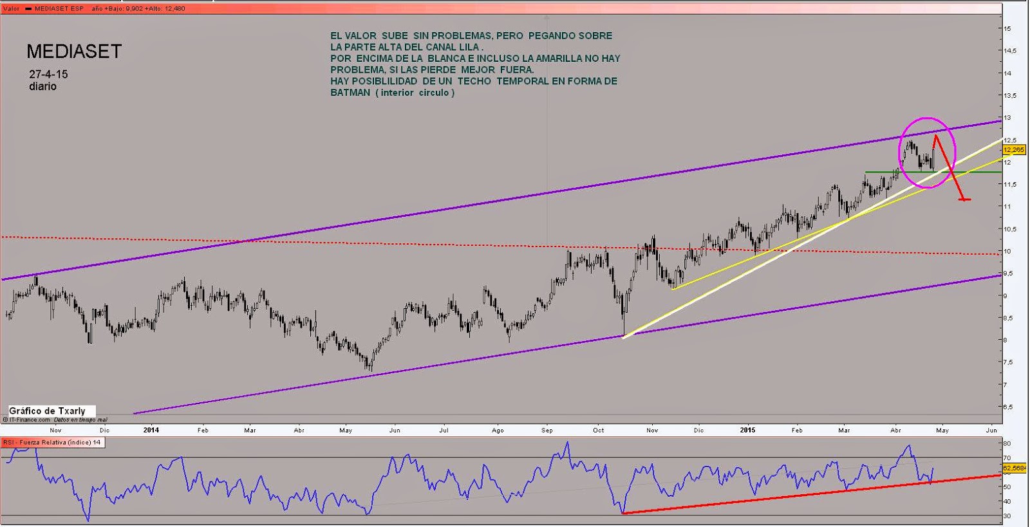Click the 'Oct' month label on time axis
Image resolution: width=1030 pixels, height=527 pixels.
pyautogui.click(x=599, y=430)
